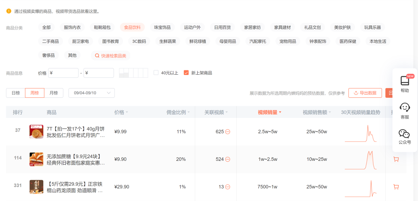Click the cart icon in the ¥29.90 noodle row
This screenshot has width=418, height=201.
(396, 187)
